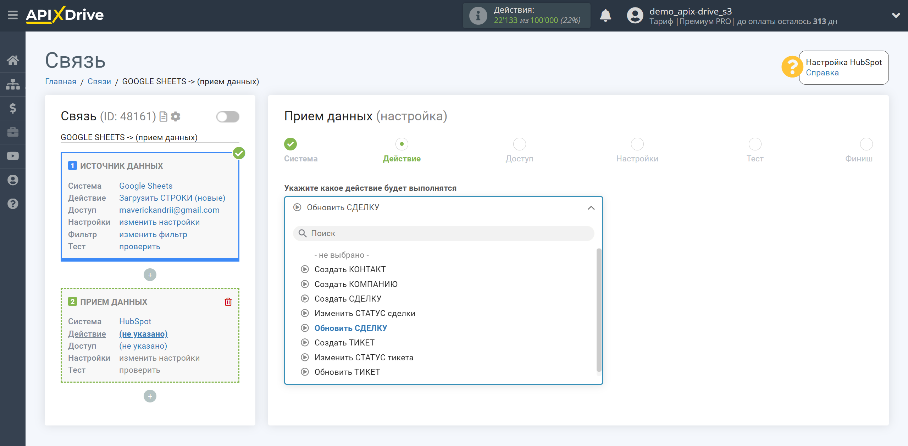Open Связи breadcrumb link

coord(99,81)
